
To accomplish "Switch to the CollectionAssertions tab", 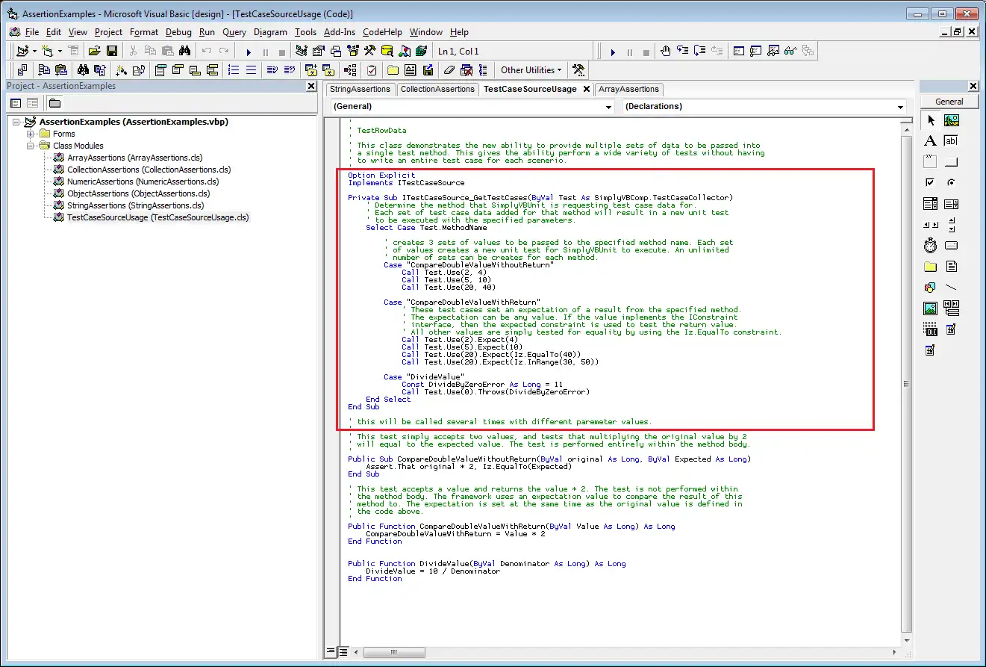I will pyautogui.click(x=437, y=89).
